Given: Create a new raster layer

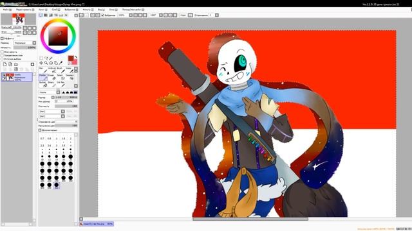Looking at the screenshot, I should coord(5,64).
